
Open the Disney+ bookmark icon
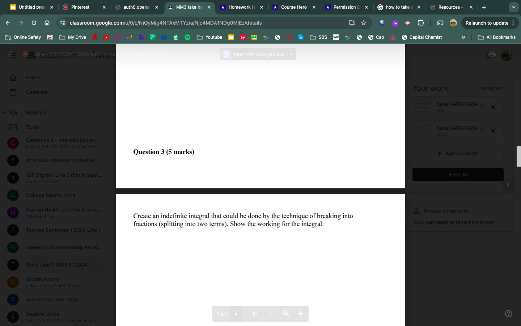141,37
